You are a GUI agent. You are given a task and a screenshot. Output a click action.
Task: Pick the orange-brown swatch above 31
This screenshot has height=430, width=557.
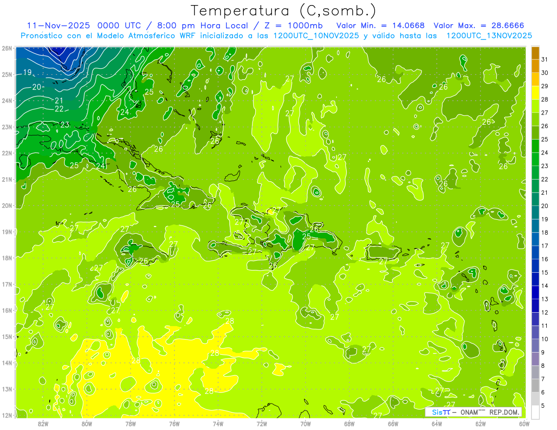[x=536, y=53]
